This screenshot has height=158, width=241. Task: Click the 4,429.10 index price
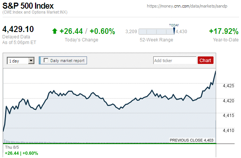tap(18, 29)
